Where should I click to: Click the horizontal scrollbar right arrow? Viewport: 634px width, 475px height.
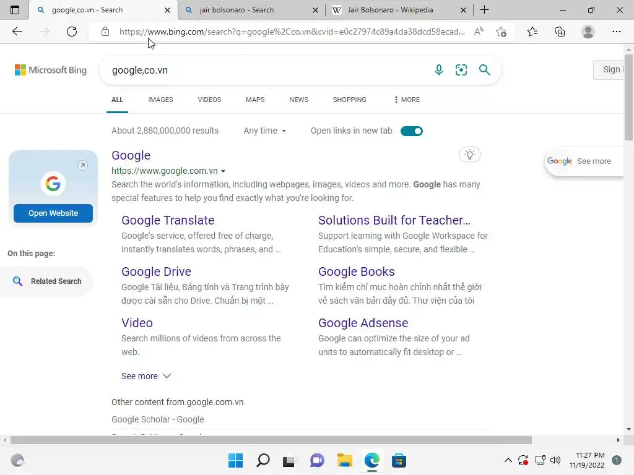tap(619, 440)
